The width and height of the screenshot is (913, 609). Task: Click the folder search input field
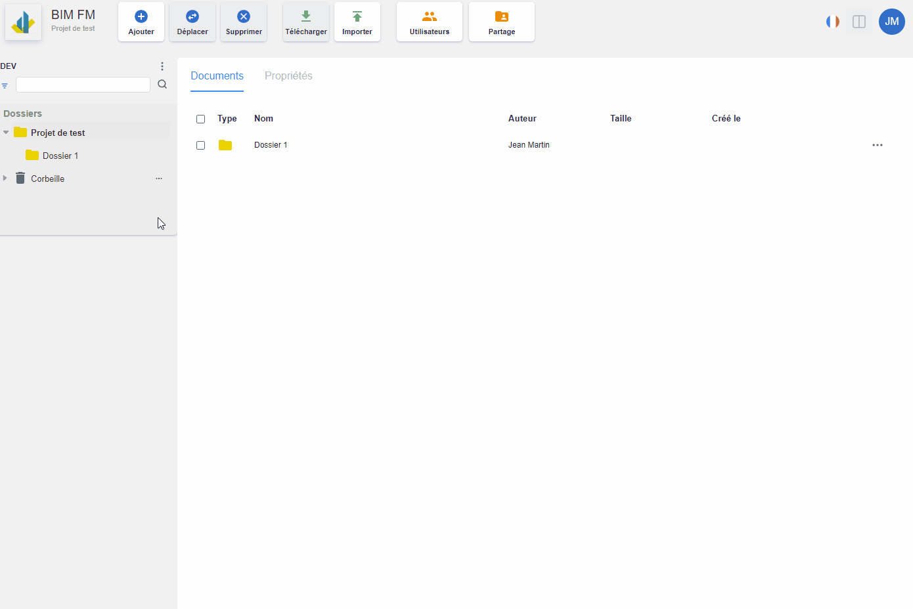(83, 85)
